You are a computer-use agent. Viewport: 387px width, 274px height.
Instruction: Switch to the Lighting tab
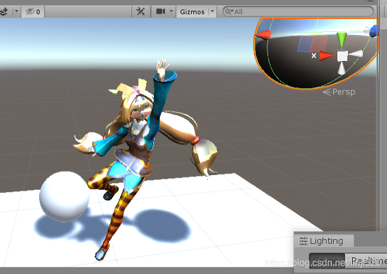324,241
